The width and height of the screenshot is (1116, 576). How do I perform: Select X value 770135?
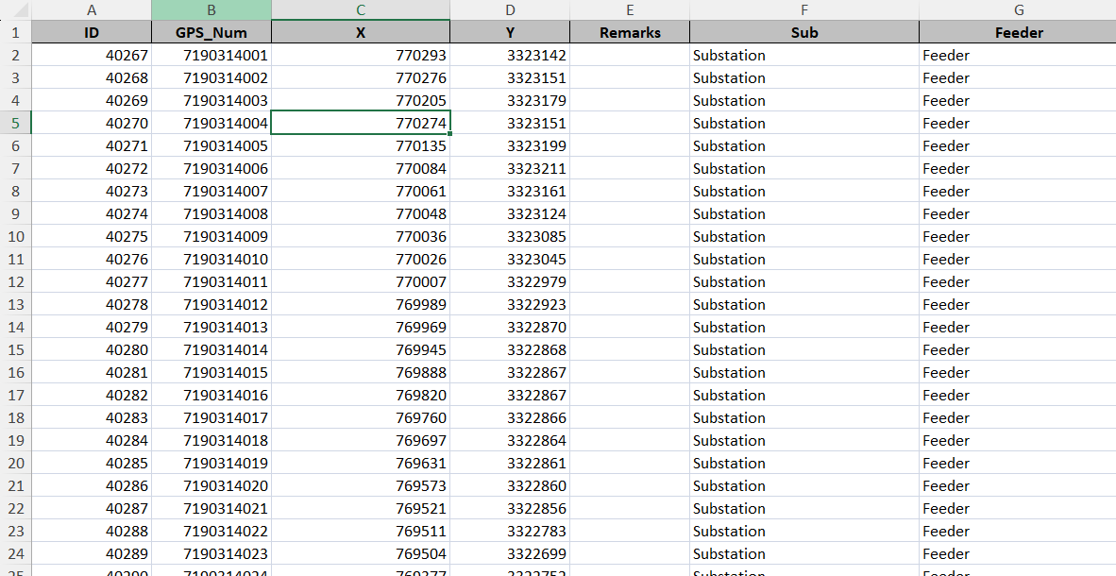[361, 146]
